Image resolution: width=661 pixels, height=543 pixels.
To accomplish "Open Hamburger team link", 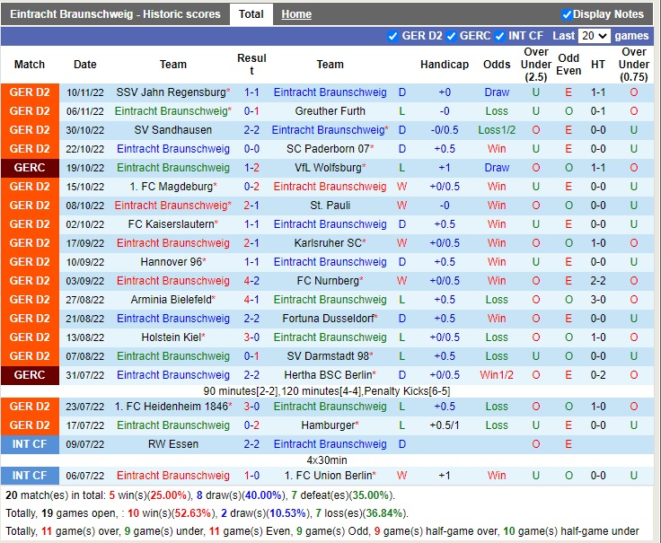I will 328,425.
